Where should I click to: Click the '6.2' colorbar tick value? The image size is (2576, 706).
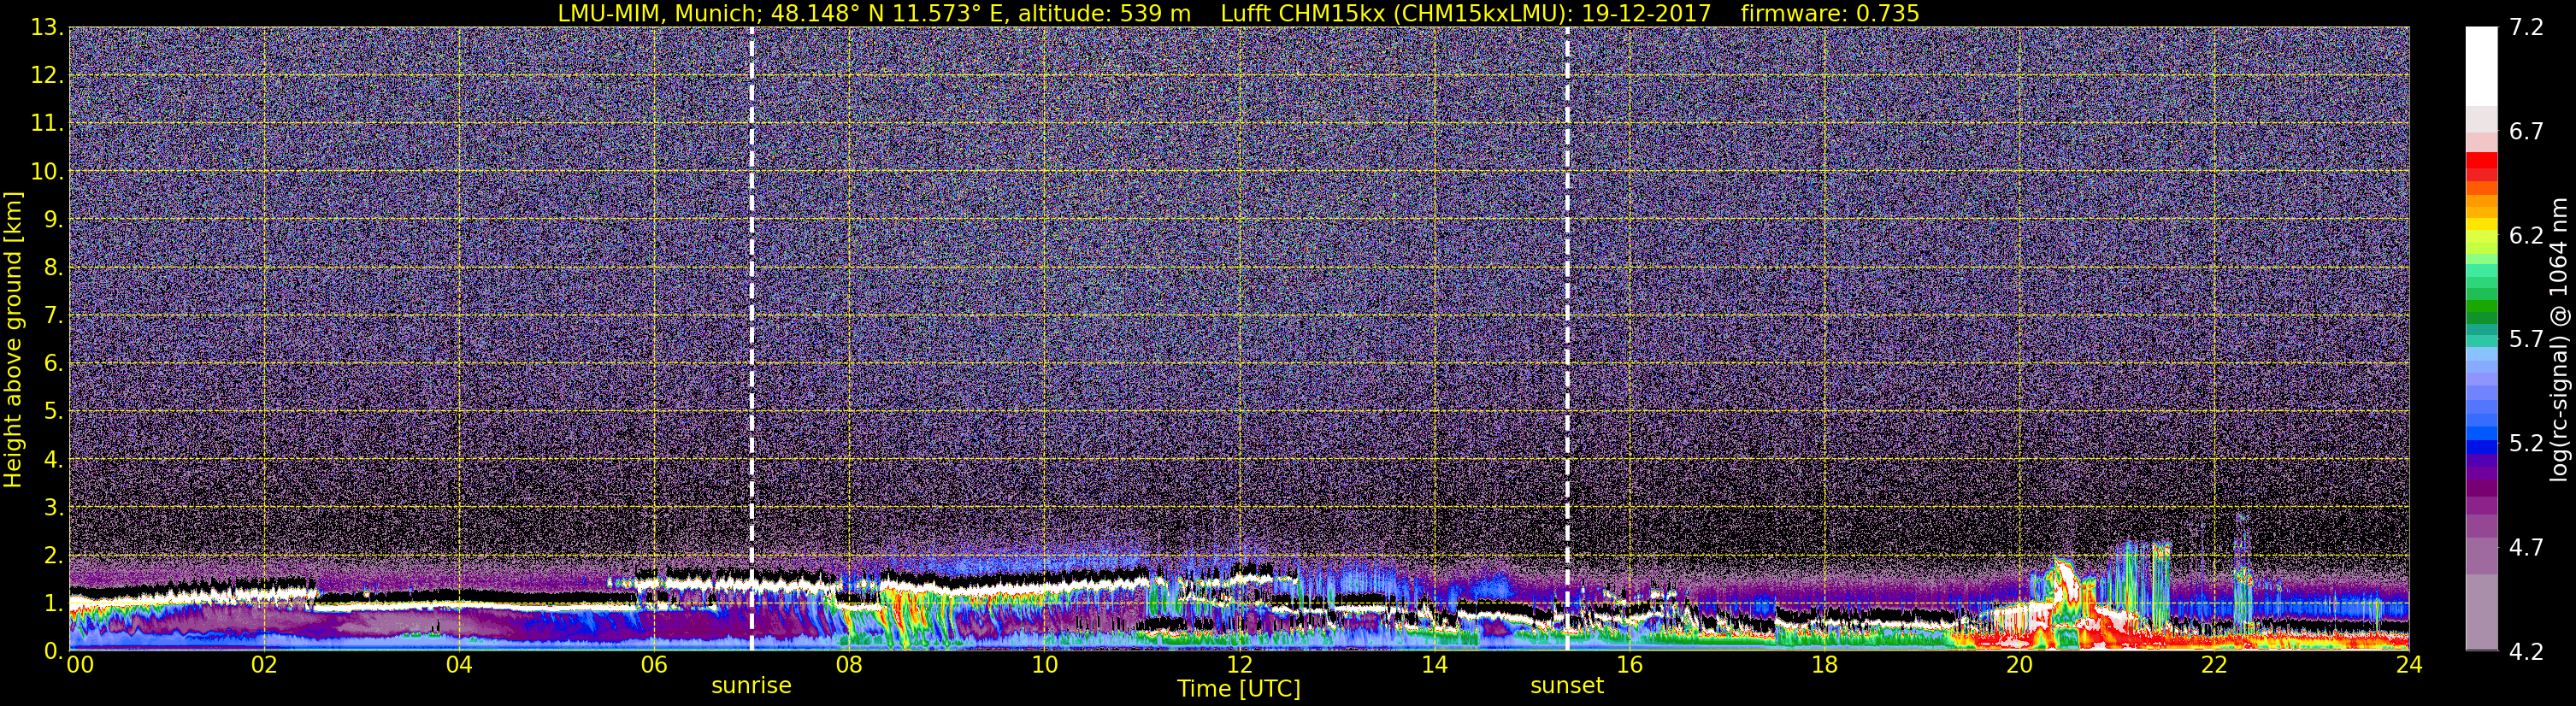tap(2526, 235)
